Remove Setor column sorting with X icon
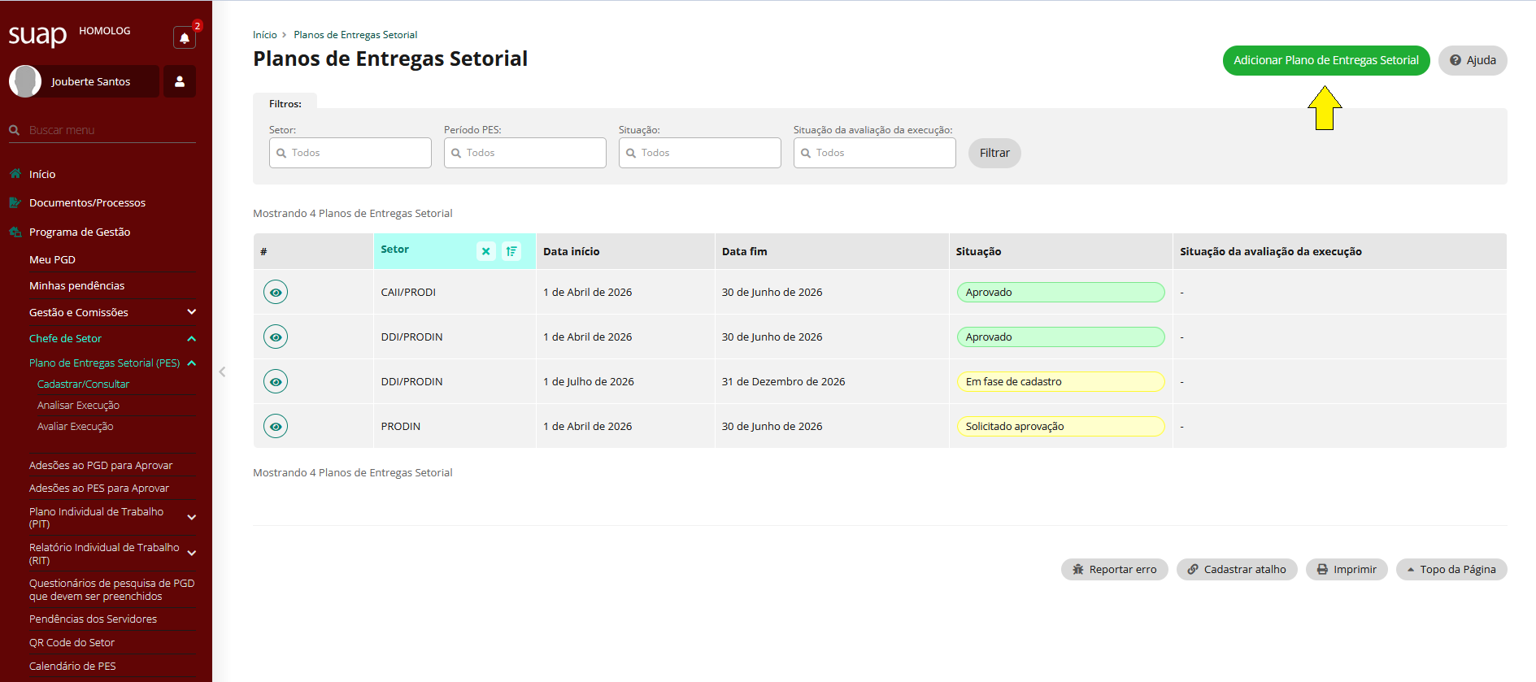The height and width of the screenshot is (682, 1536). (x=486, y=251)
